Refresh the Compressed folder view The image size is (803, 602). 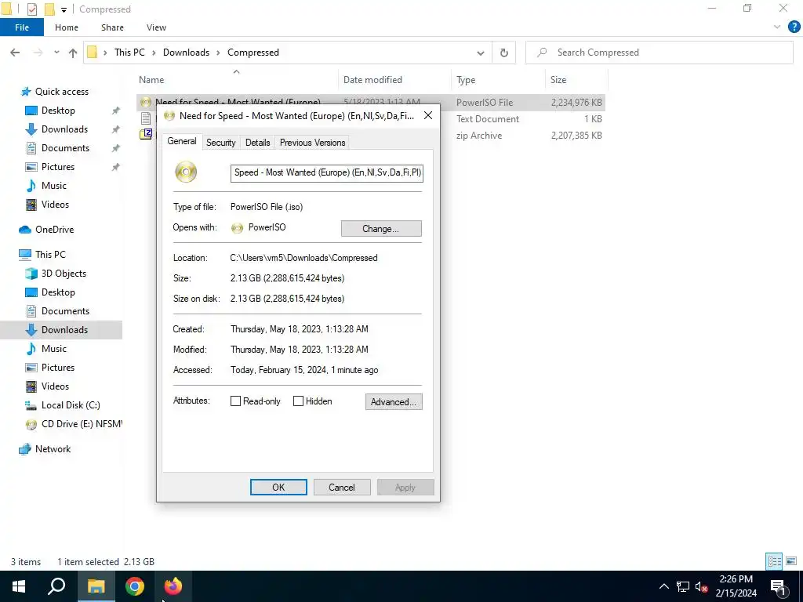(x=504, y=53)
